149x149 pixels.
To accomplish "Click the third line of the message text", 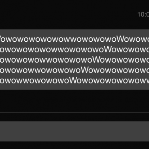I will (74, 60).
